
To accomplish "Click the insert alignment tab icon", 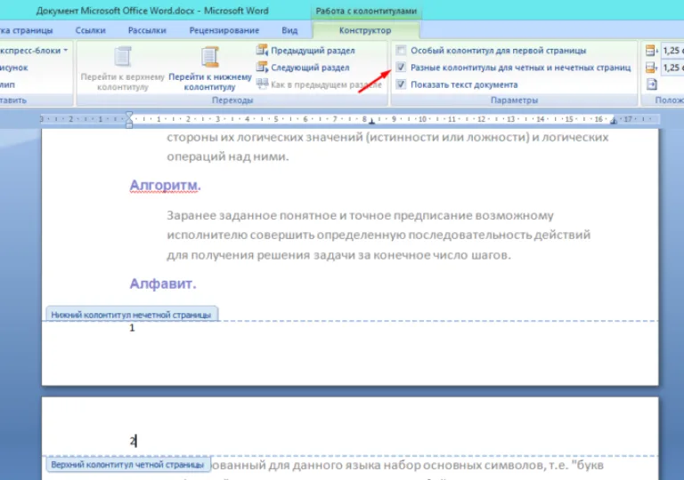I will pyautogui.click(x=651, y=84).
